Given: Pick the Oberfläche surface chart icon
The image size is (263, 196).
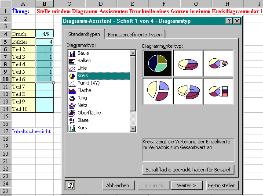Looking at the screenshot, I should pyautogui.click(x=72, y=113).
